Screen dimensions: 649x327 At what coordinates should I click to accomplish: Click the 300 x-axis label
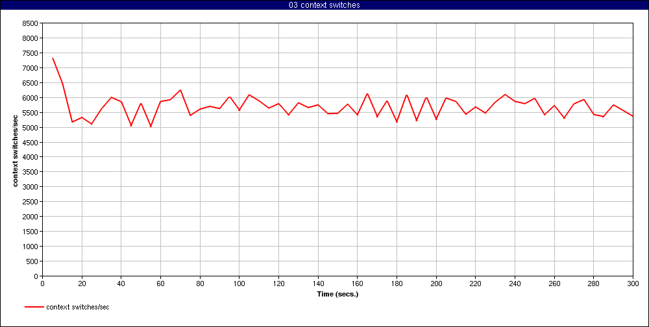pos(633,284)
